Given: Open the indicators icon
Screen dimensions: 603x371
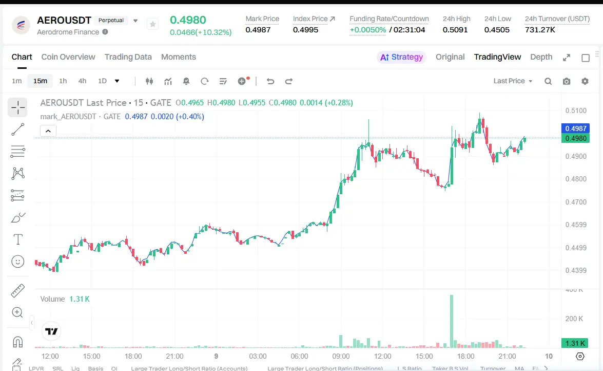Looking at the screenshot, I should (168, 81).
